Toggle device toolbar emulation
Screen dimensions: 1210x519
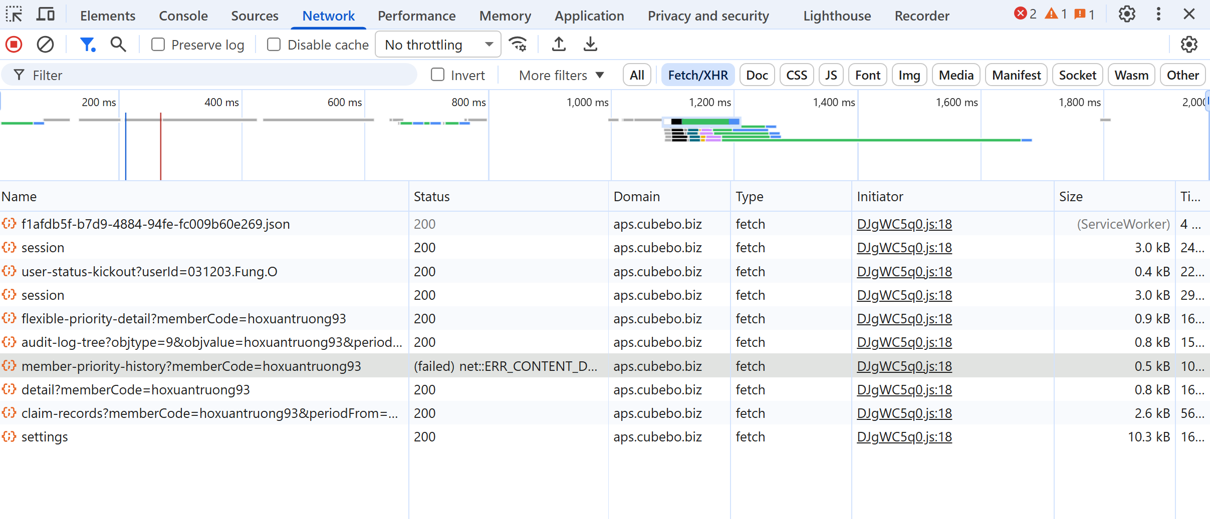46,15
